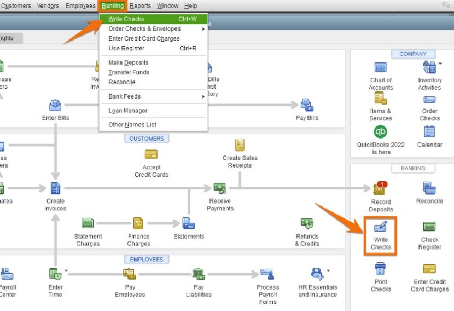Open the Write Checks icon in Banking panel
Image resolution: width=454 pixels, height=311 pixels.
pyautogui.click(x=381, y=226)
